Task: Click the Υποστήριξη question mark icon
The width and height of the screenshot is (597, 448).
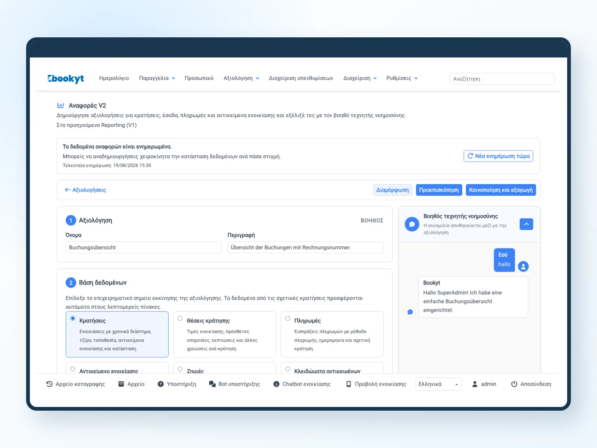Action: (160, 384)
